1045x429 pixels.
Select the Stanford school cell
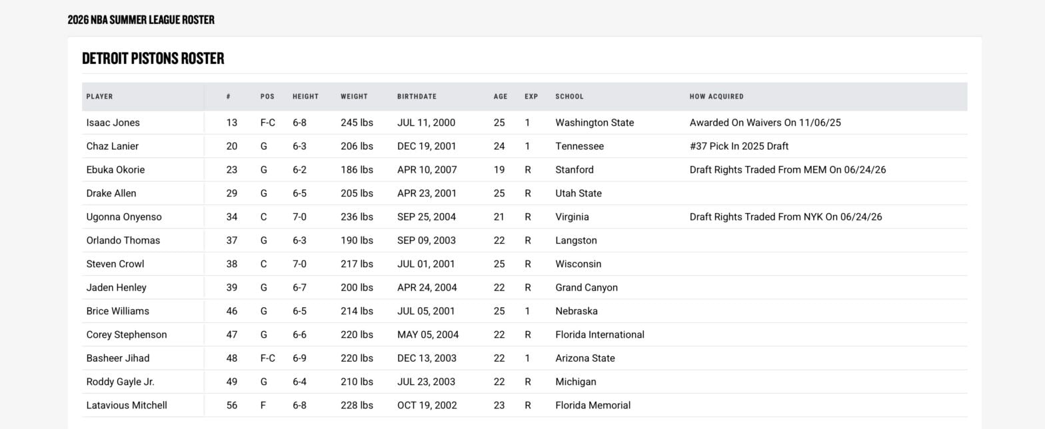coord(574,170)
